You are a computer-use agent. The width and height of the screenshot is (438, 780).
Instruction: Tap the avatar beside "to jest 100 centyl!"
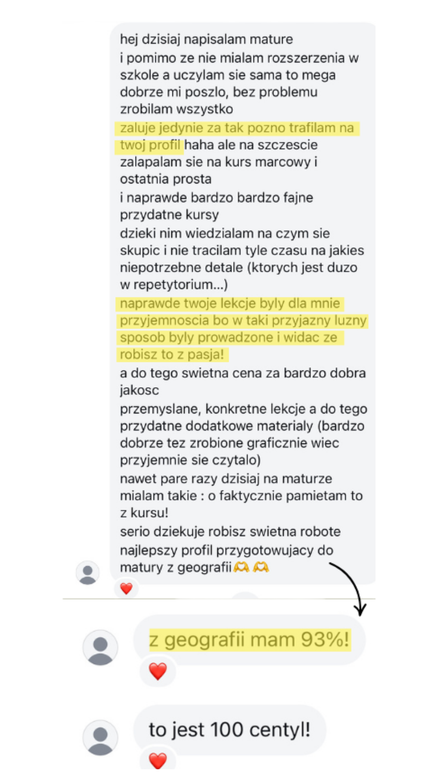pos(100,738)
